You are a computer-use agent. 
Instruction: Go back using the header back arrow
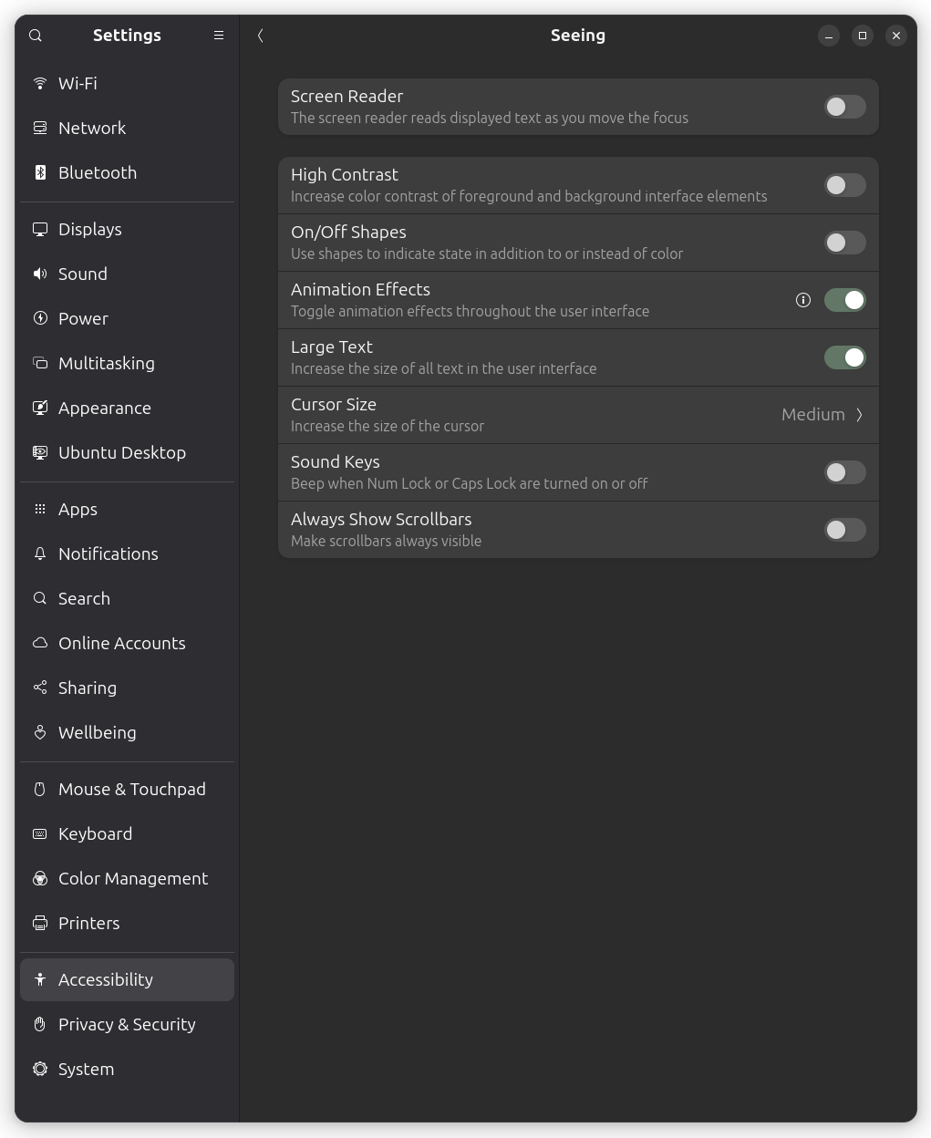click(x=261, y=36)
